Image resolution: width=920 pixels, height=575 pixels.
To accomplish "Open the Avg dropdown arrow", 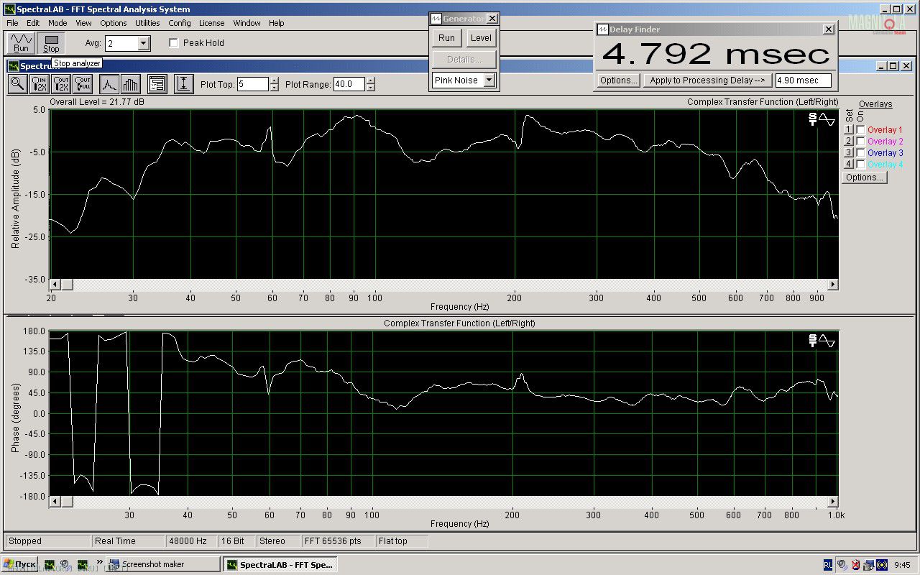I will click(143, 44).
